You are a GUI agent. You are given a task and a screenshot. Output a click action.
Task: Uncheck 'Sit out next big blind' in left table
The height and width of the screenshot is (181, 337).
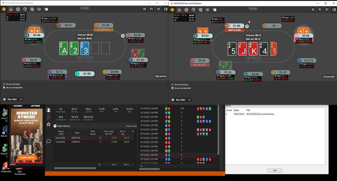click(x=4, y=87)
